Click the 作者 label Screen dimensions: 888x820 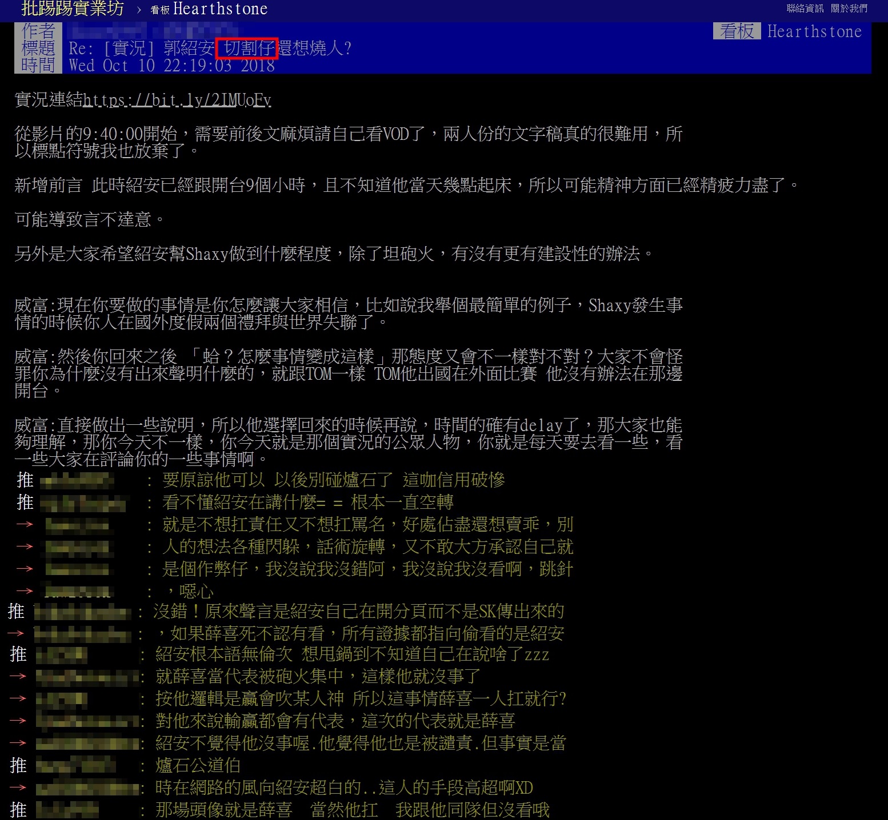pos(38,31)
